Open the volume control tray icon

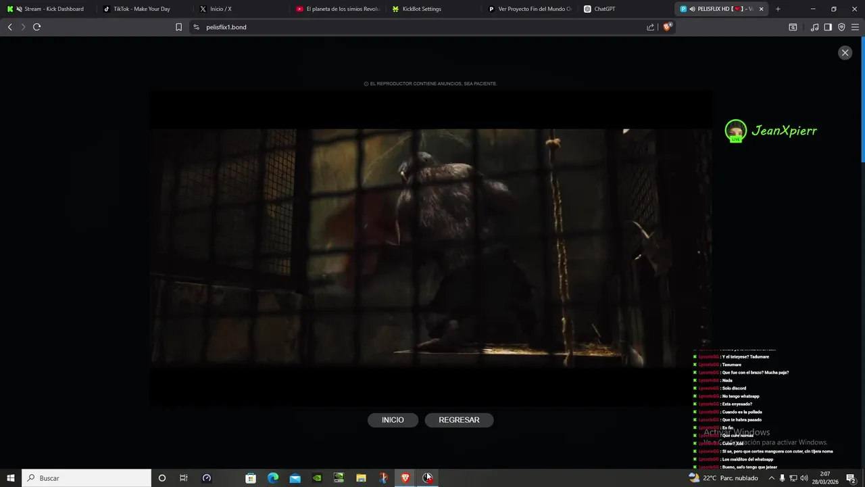[x=804, y=478]
